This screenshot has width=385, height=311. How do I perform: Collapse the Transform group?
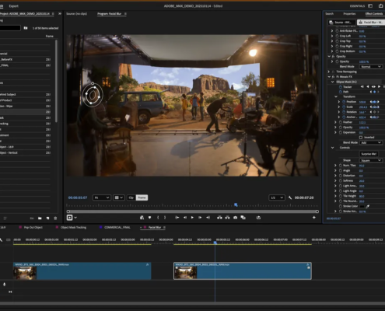tap(336, 96)
